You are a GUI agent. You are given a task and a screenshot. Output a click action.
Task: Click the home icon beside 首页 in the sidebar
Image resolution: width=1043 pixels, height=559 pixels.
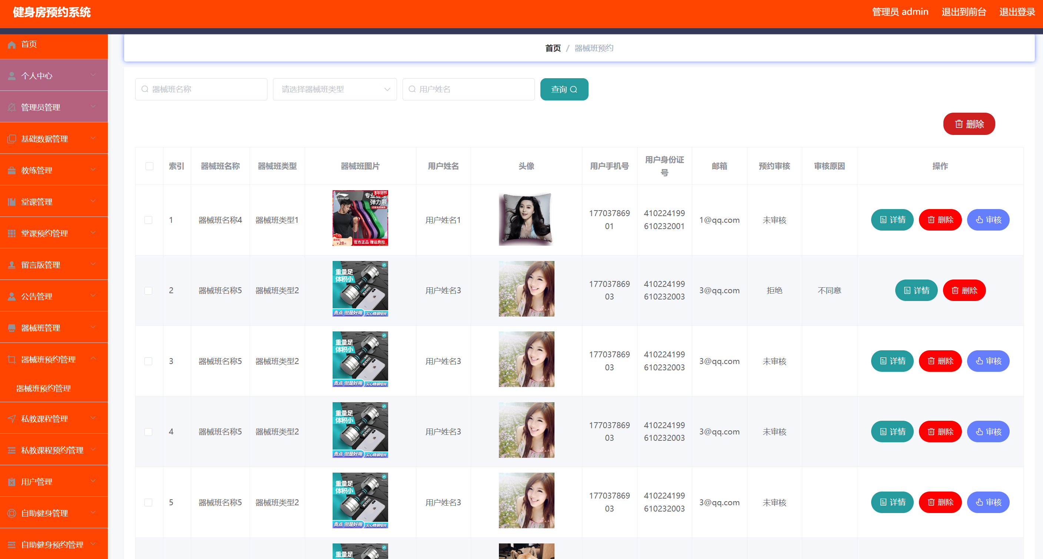pyautogui.click(x=12, y=44)
